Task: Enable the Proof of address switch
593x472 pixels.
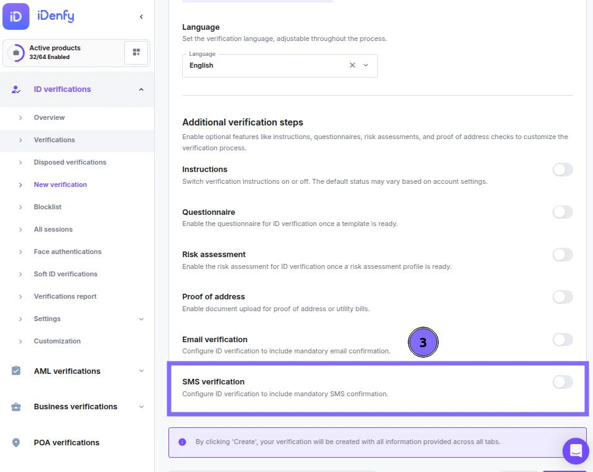Action: click(563, 297)
